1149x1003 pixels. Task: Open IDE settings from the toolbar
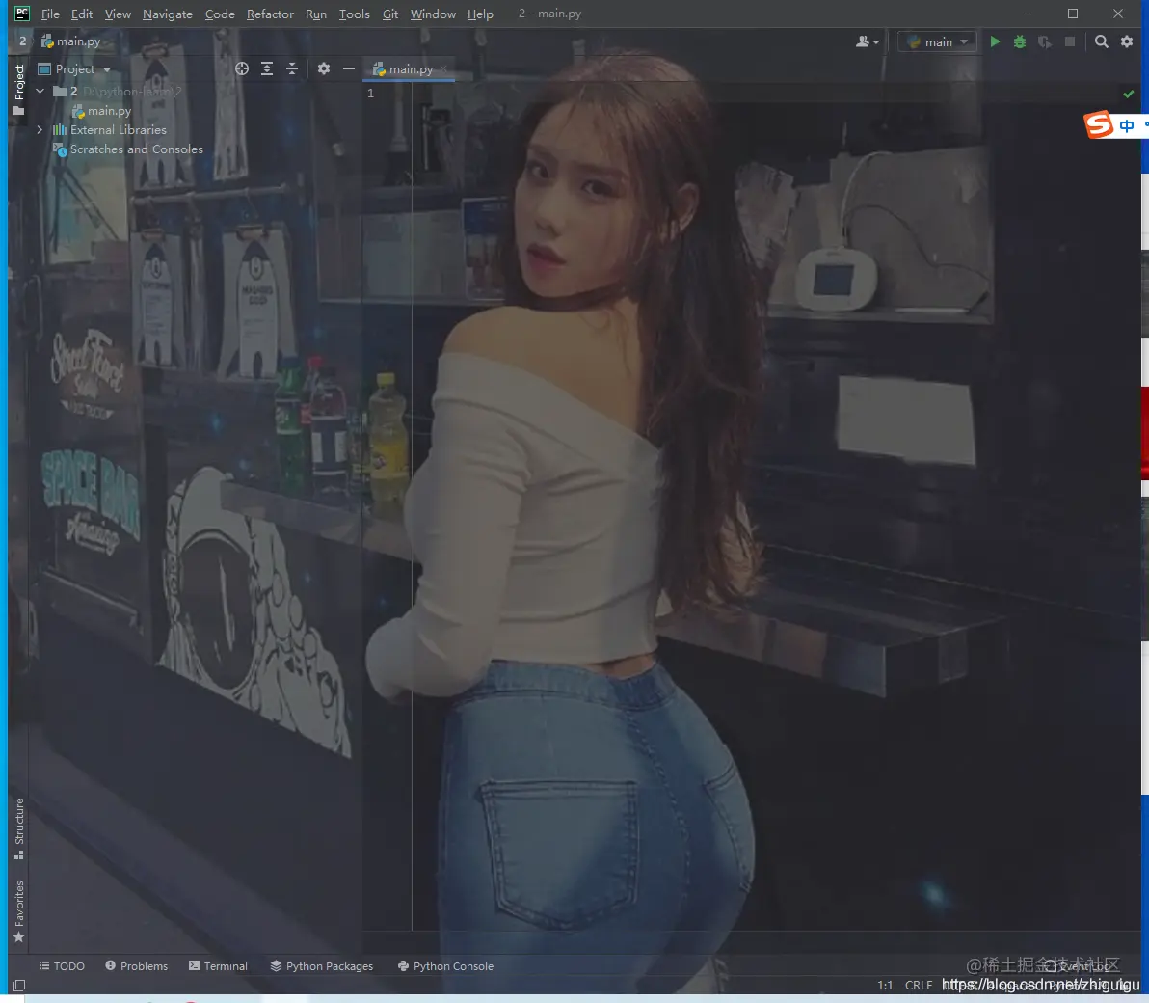pyautogui.click(x=1126, y=41)
